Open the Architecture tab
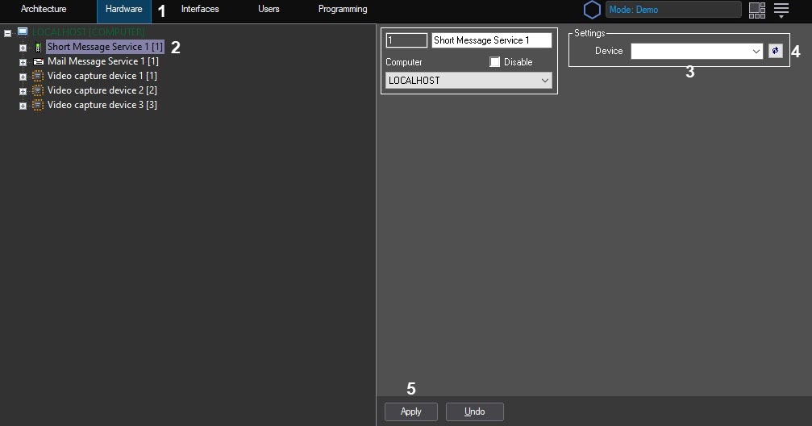 [x=44, y=9]
